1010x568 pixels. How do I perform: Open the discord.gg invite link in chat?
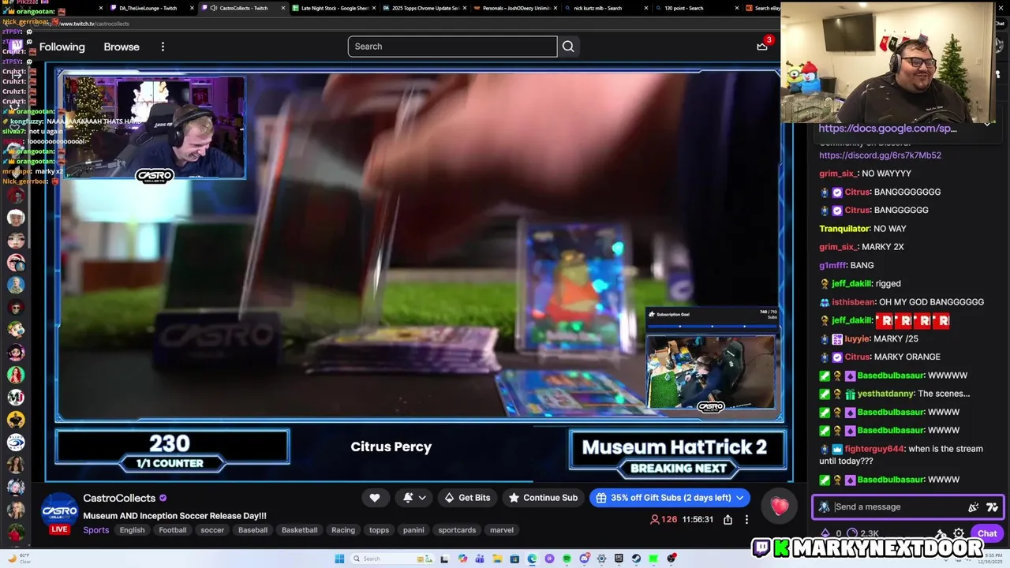pyautogui.click(x=880, y=155)
